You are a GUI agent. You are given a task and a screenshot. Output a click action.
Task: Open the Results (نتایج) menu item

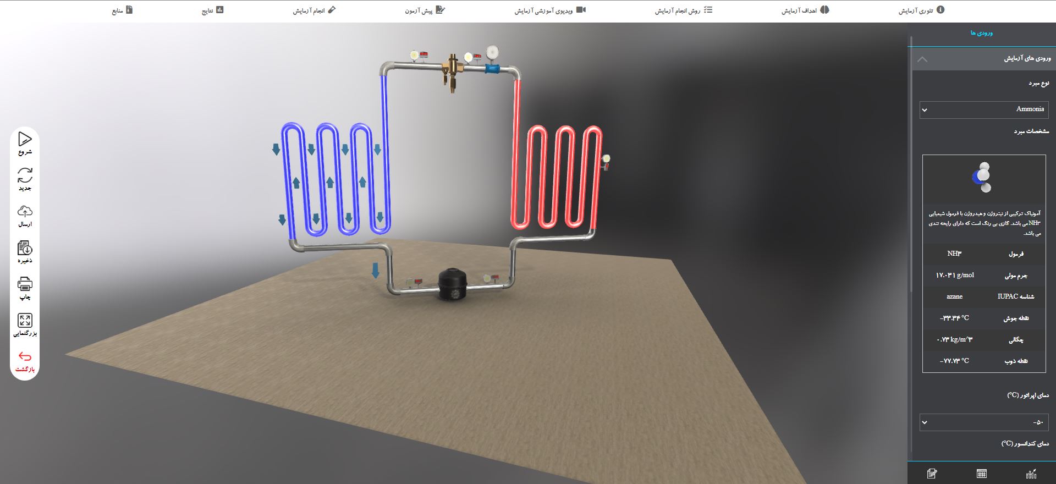pos(212,10)
